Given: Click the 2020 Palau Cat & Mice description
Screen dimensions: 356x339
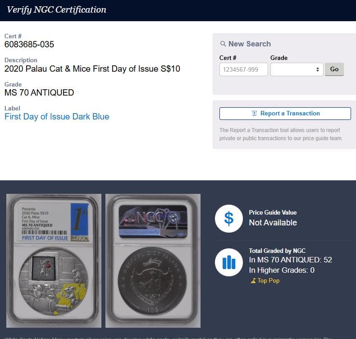Looking at the screenshot, I should [92, 69].
